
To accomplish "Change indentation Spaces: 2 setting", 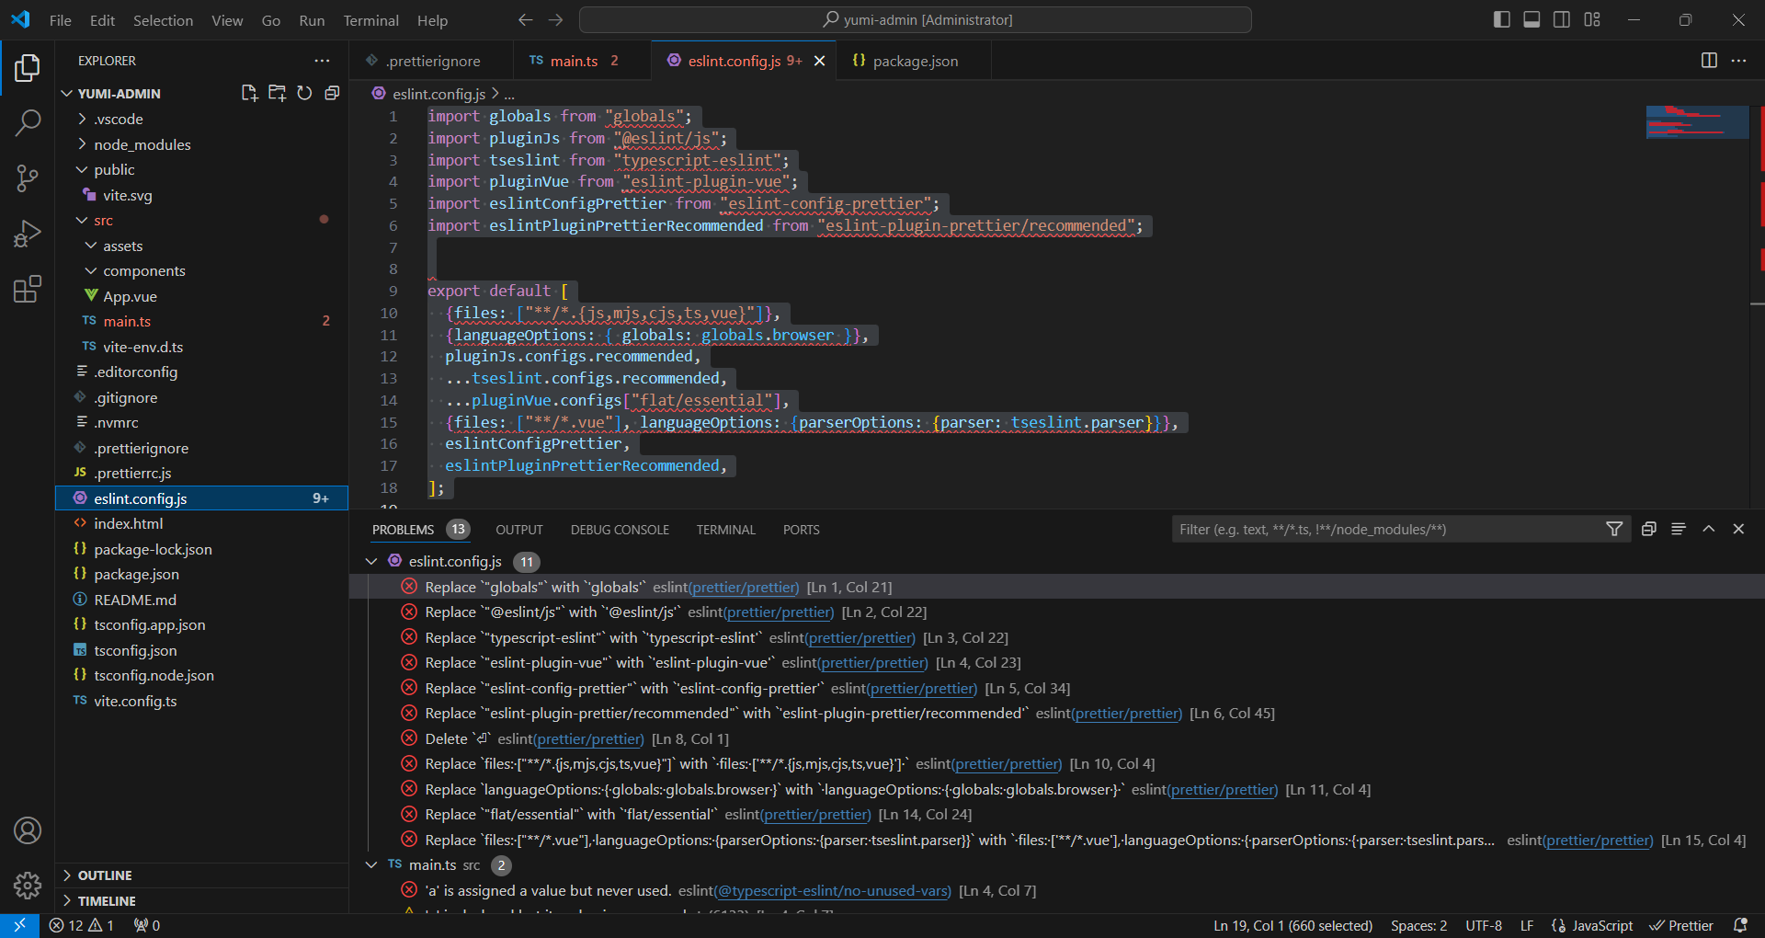I will [x=1418, y=925].
